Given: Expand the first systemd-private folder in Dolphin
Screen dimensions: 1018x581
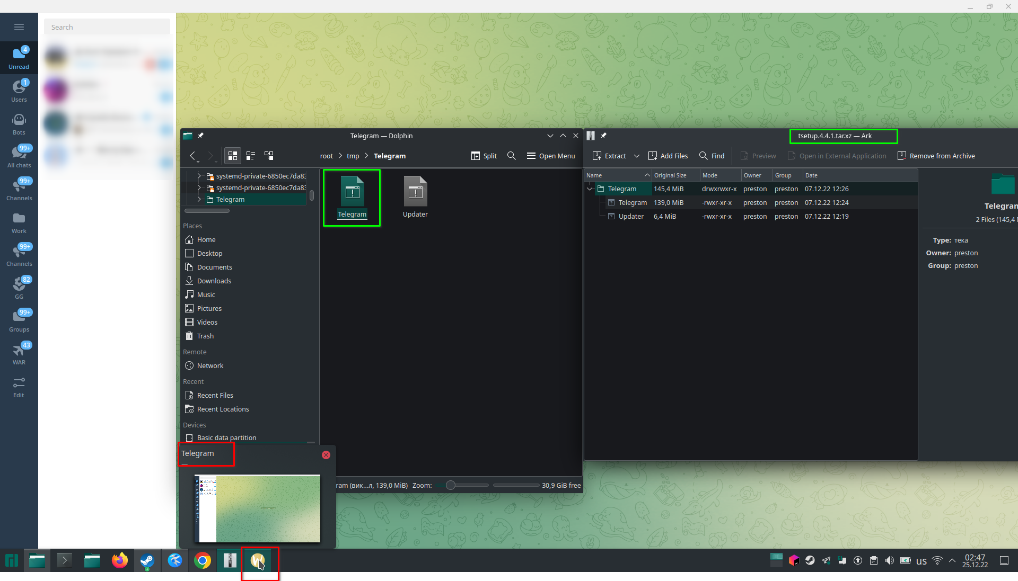Looking at the screenshot, I should (x=198, y=176).
